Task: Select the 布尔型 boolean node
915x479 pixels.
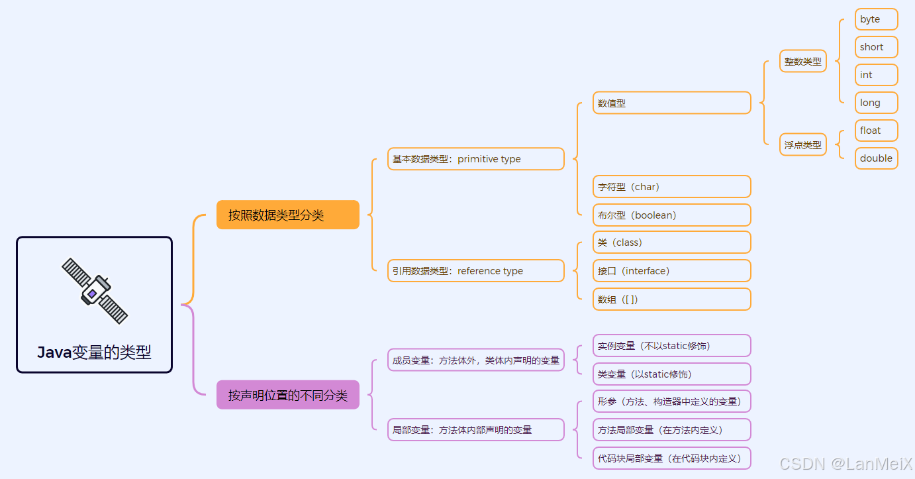Action: point(671,215)
